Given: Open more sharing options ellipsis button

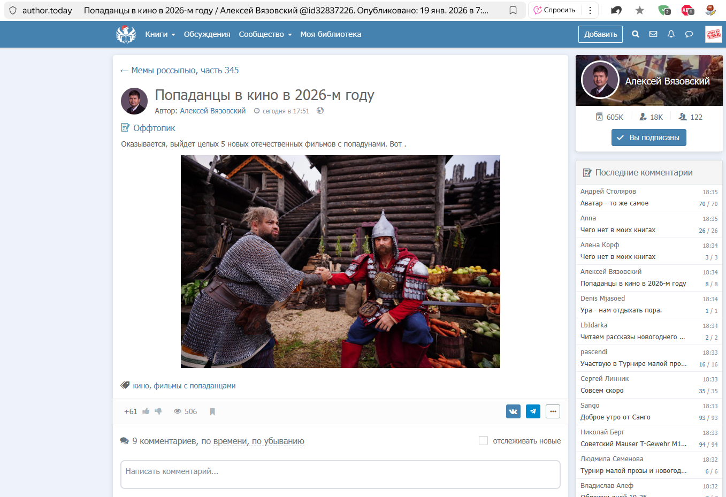Looking at the screenshot, I should coord(553,411).
